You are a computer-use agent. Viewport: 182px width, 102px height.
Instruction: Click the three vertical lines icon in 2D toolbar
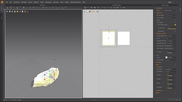[x=117, y=8]
